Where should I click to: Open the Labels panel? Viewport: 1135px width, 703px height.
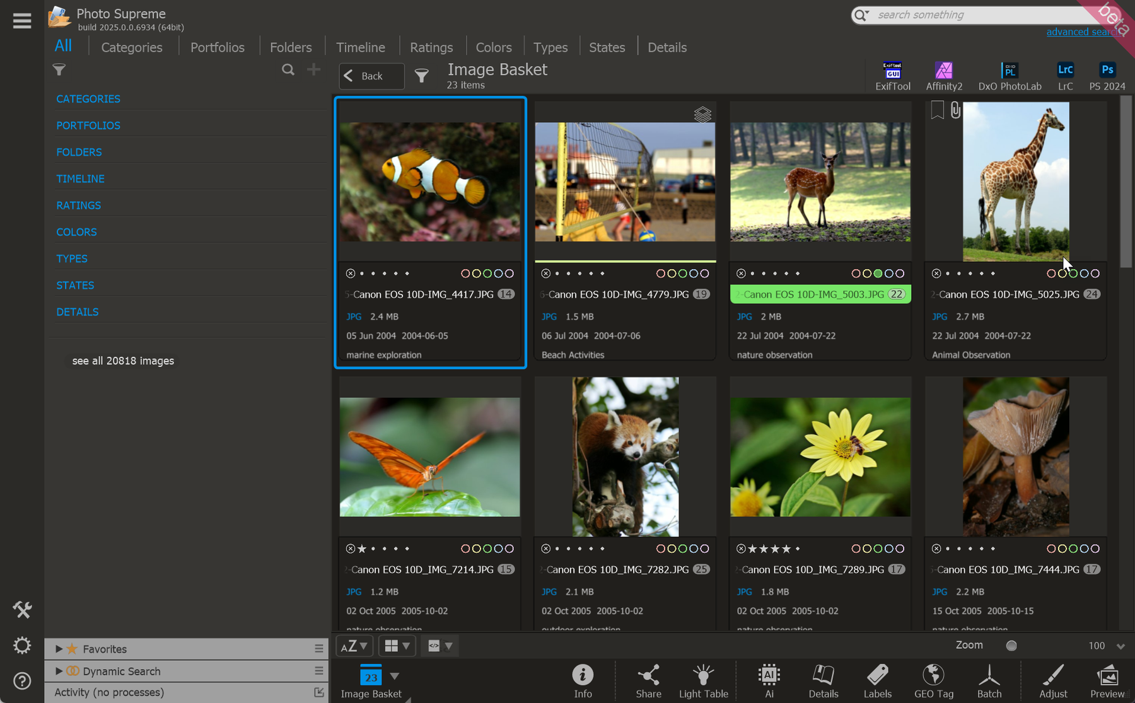pyautogui.click(x=877, y=681)
